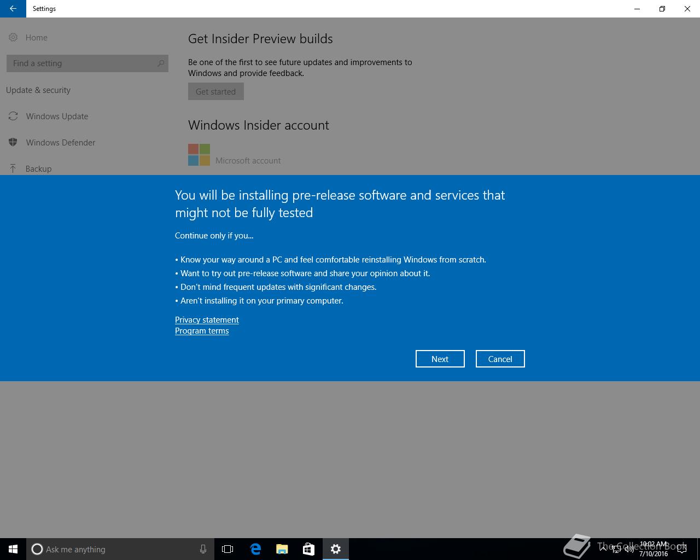Click the Windows Defender shield icon
700x560 pixels.
click(x=13, y=142)
